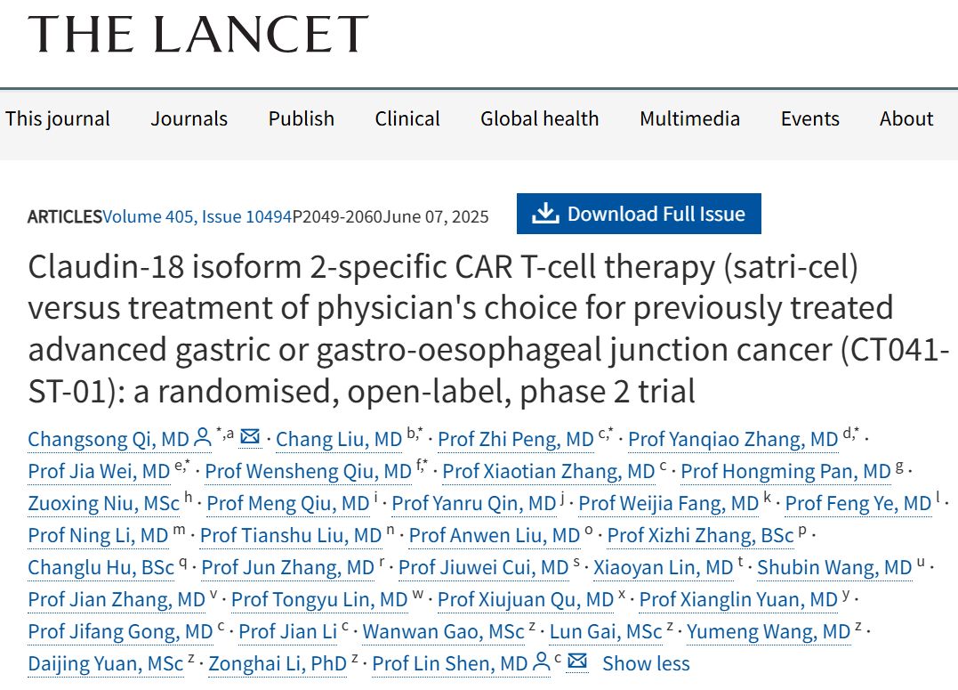
Task: View author Prof Zhi Peng, MD
Action: [x=516, y=439]
